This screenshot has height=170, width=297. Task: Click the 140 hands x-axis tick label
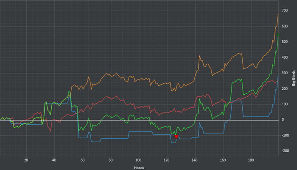pos(194,160)
